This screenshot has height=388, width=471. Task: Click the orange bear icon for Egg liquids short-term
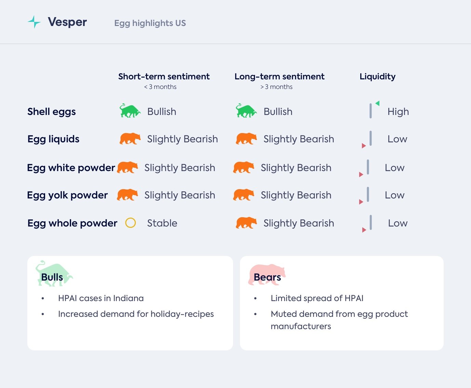click(130, 139)
